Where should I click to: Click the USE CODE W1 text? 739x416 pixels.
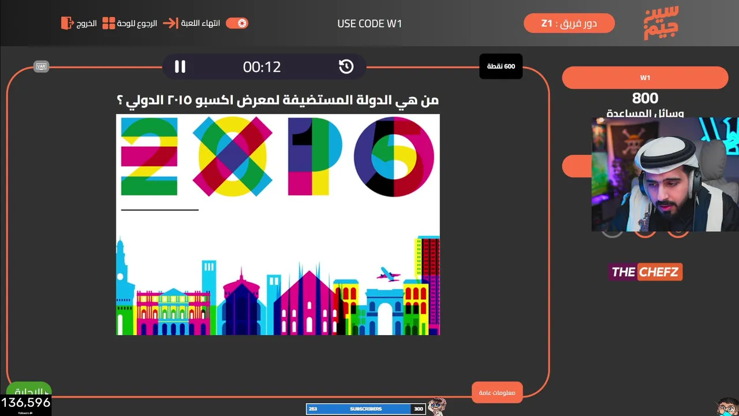[x=369, y=24]
